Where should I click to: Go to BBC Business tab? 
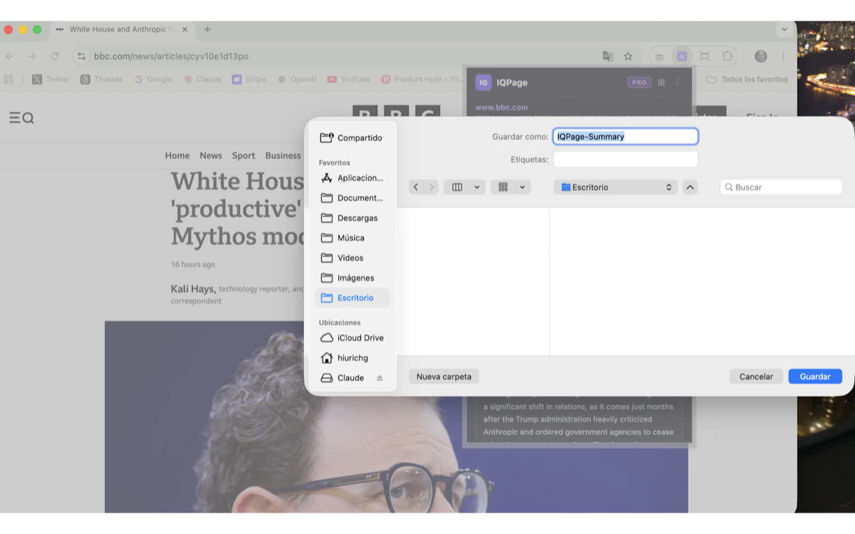click(x=283, y=155)
